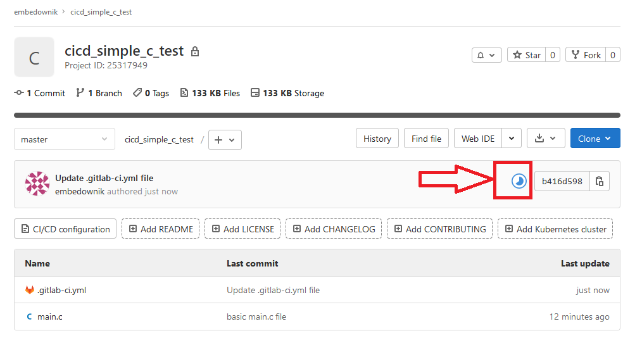Screen dimensions: 642x345
Task: Click the embedownik user avatar
Action: click(37, 184)
